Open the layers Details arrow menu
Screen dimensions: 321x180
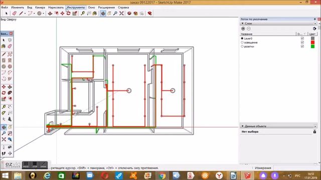click(314, 29)
